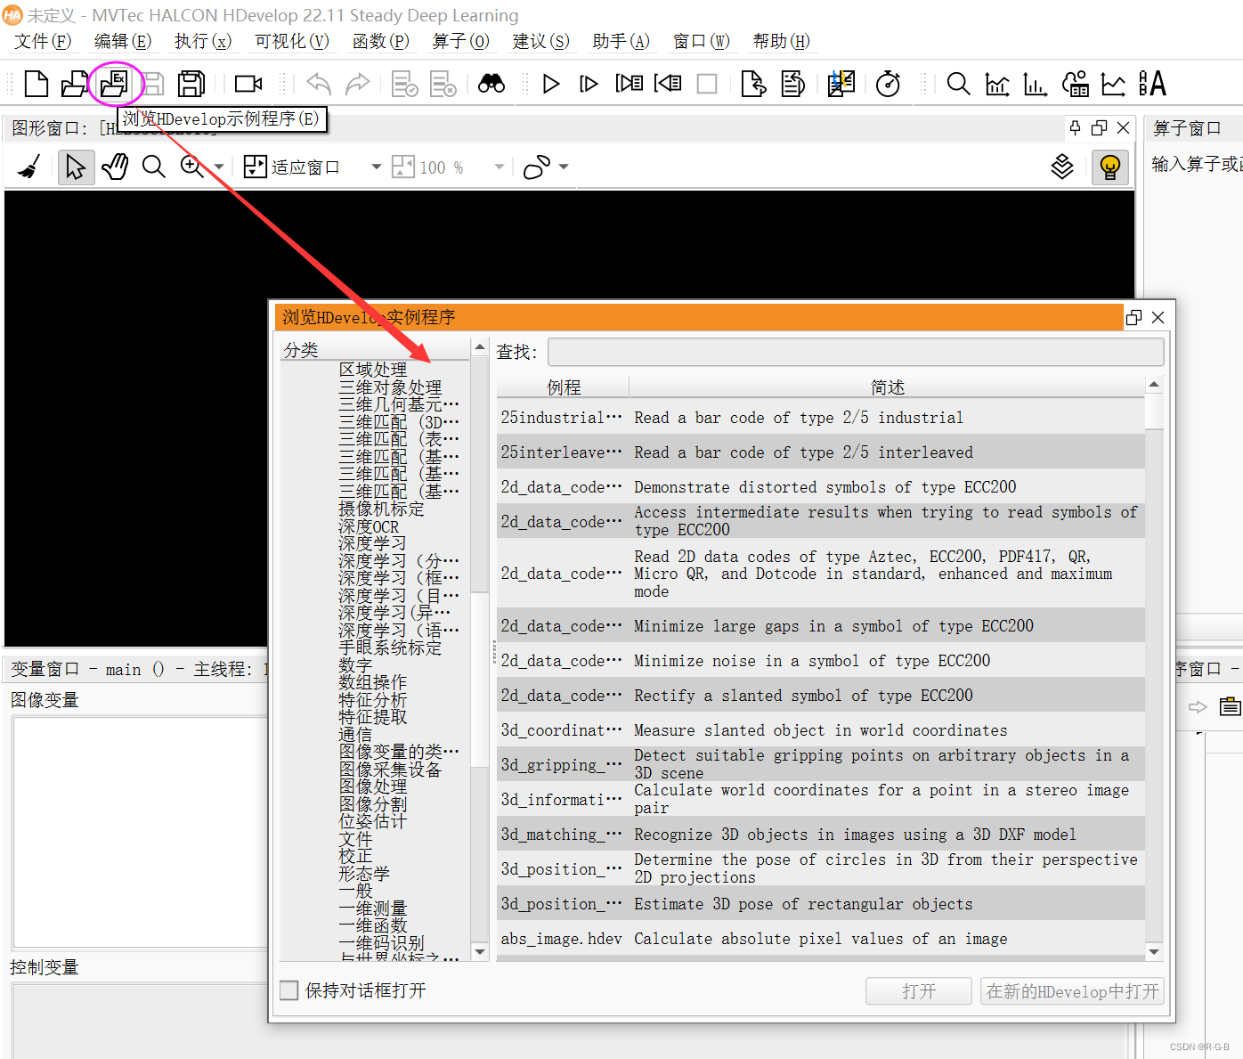The height and width of the screenshot is (1059, 1243).
Task: Click the zoom-in plus magnifier tool
Action: (191, 167)
